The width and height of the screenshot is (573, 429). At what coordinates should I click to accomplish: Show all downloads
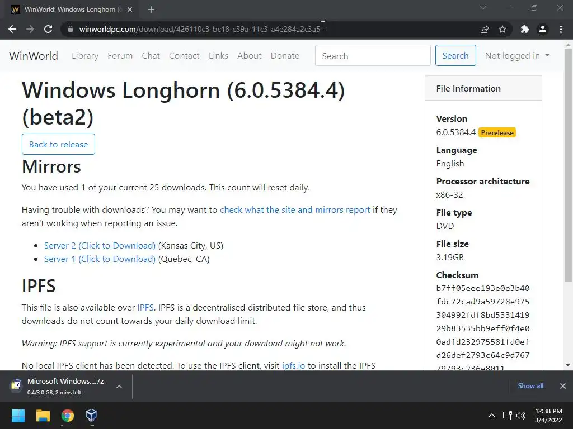coord(530,386)
